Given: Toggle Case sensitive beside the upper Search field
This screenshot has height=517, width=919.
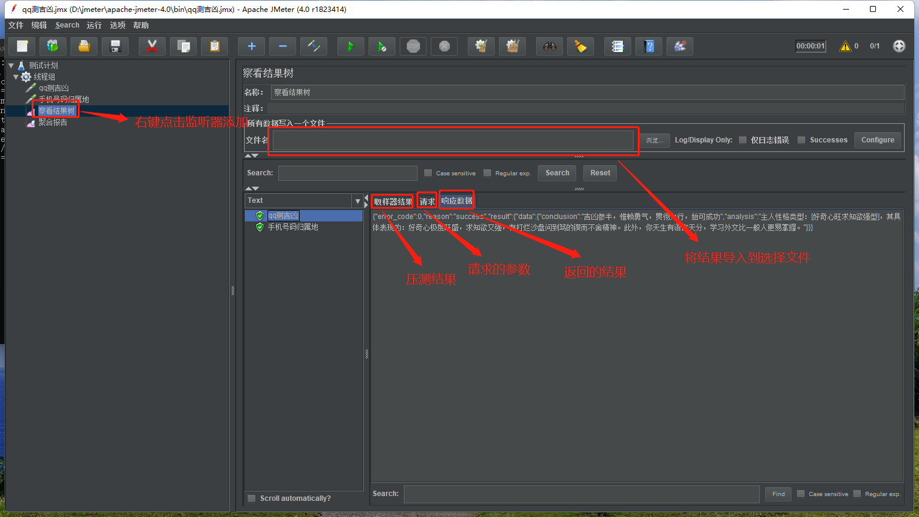Looking at the screenshot, I should 428,173.
